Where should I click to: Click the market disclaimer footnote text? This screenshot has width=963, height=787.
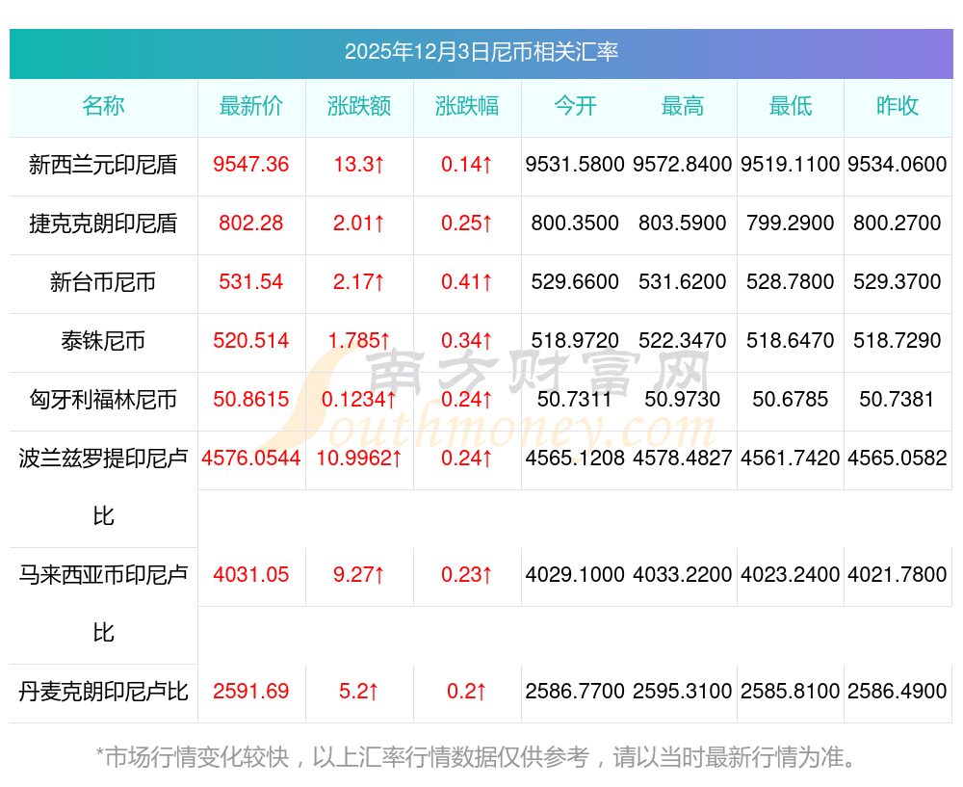click(477, 757)
